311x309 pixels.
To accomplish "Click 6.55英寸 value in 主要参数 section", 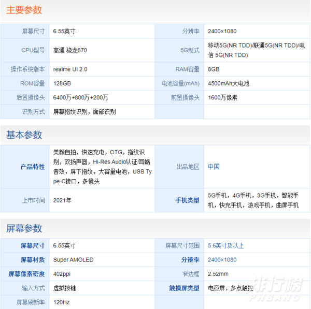I will (64, 31).
